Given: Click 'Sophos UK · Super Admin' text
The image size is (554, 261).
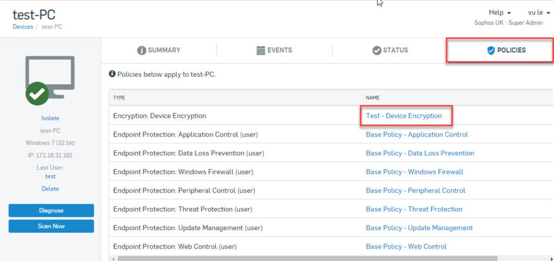Looking at the screenshot, I should [x=509, y=23].
